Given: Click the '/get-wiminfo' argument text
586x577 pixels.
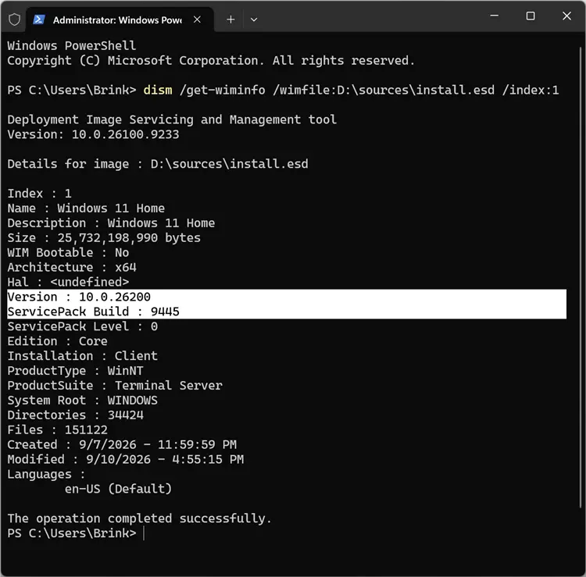Looking at the screenshot, I should (223, 90).
